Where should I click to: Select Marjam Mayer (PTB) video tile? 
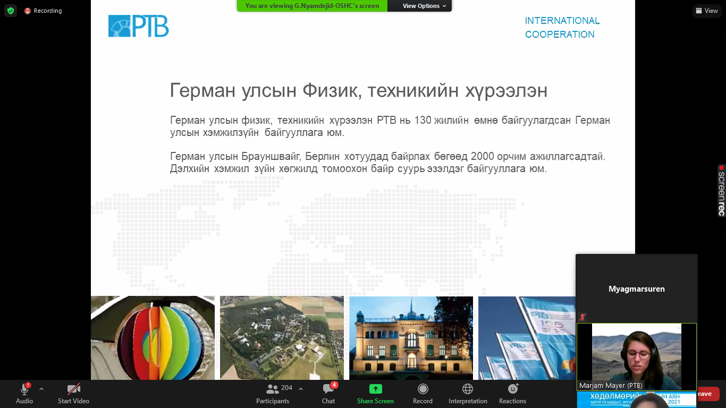pyautogui.click(x=637, y=357)
